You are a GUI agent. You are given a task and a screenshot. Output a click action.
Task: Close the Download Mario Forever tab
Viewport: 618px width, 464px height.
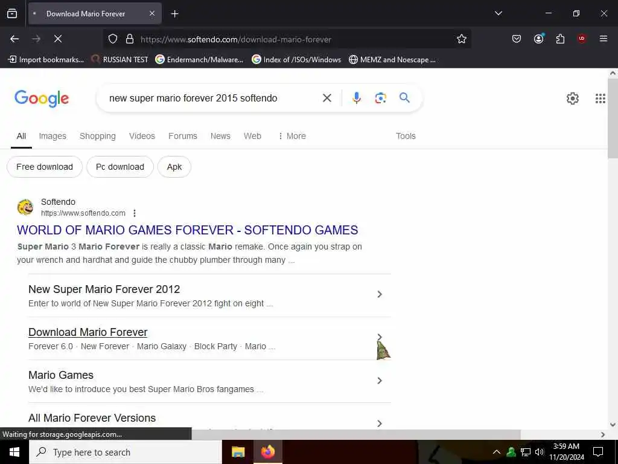point(152,14)
